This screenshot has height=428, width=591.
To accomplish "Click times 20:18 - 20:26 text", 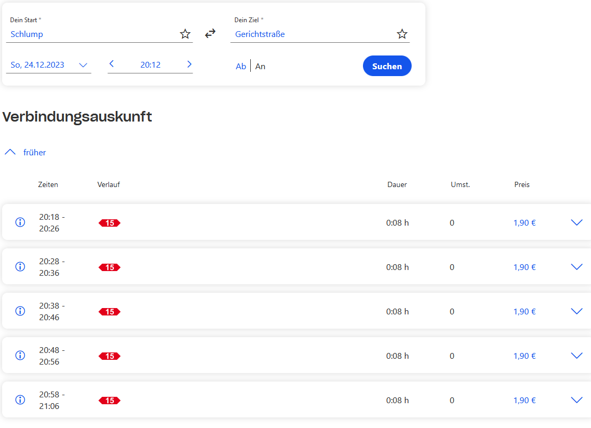I will (x=52, y=222).
